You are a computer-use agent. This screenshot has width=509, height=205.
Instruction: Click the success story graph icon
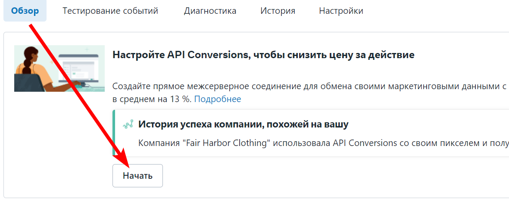coord(128,124)
